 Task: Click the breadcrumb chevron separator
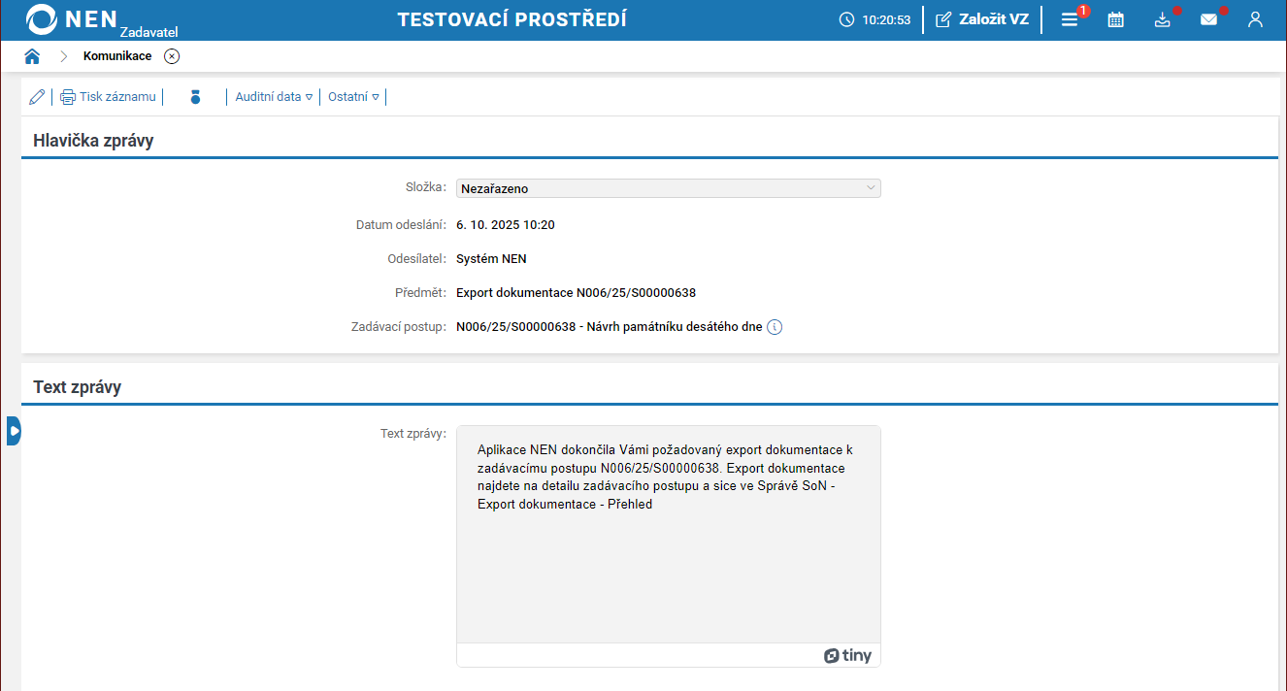(63, 56)
